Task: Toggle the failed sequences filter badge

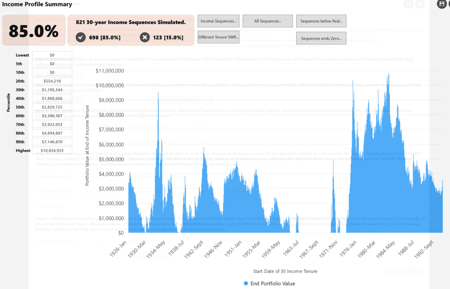Action: tap(161, 37)
